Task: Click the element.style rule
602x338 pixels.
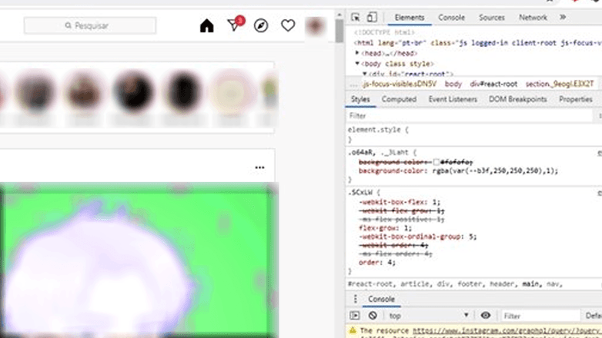Action: (x=378, y=130)
